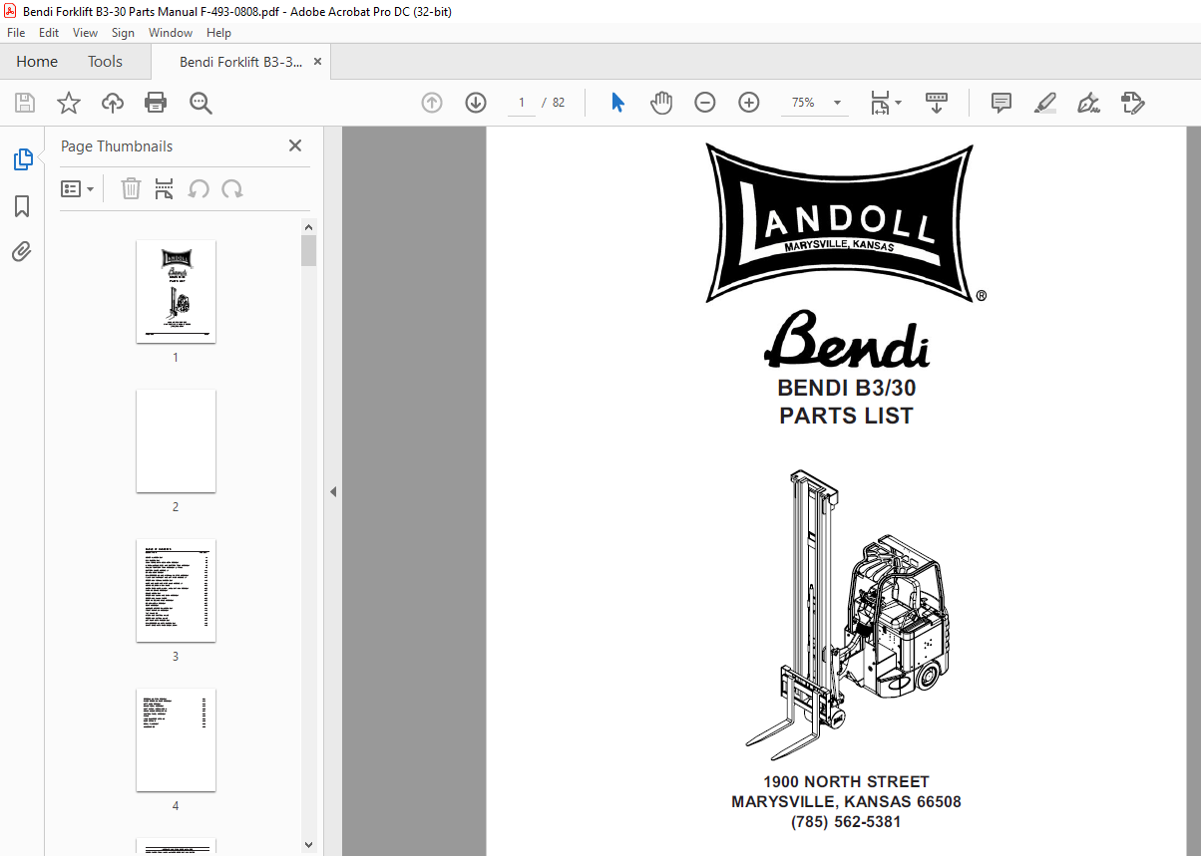Click the total page count "82"
The image size is (1201, 856).
(x=559, y=103)
